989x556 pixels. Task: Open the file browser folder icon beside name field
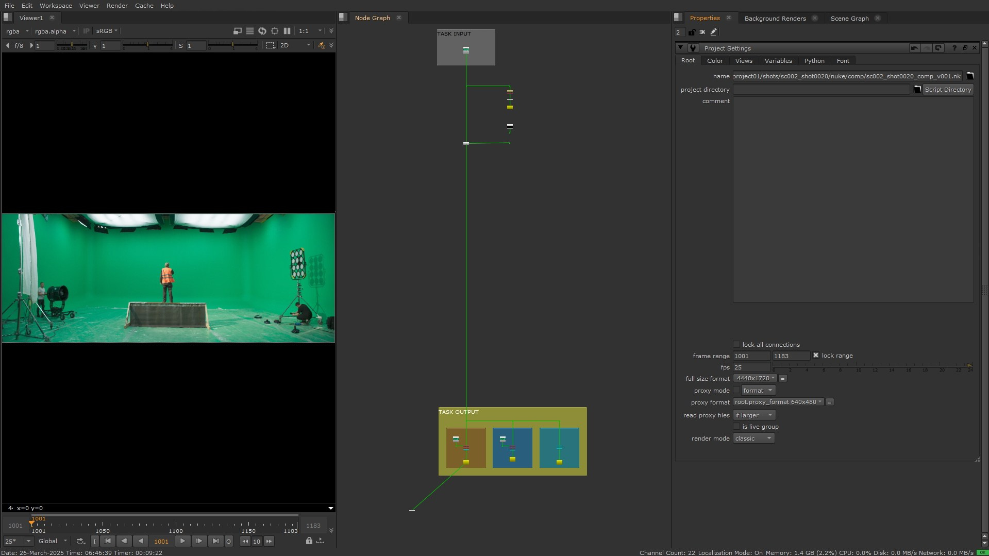tap(971, 76)
